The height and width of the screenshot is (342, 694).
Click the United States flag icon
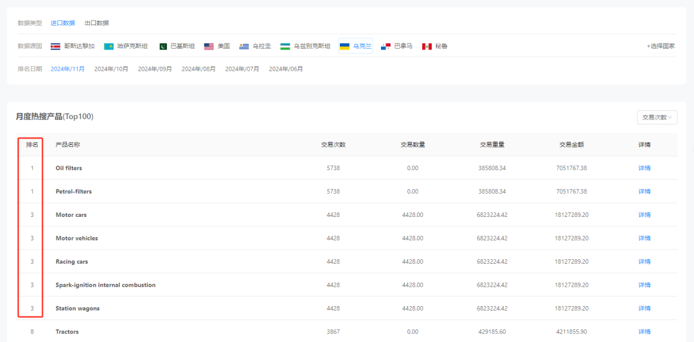click(x=209, y=46)
